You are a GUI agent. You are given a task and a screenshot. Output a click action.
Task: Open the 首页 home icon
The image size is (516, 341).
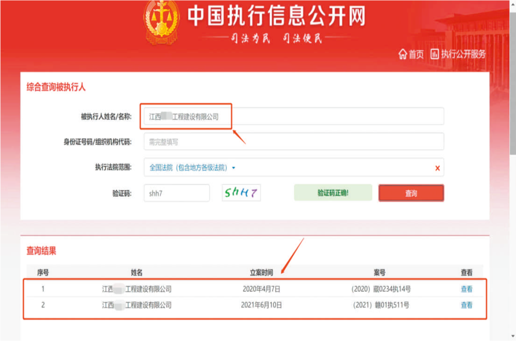[403, 54]
